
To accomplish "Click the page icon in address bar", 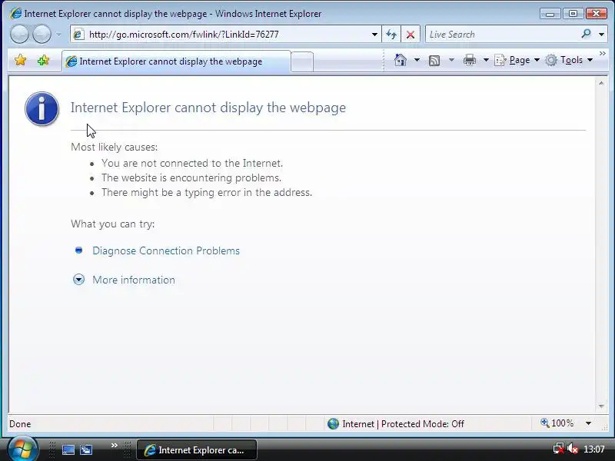I will coord(78,35).
